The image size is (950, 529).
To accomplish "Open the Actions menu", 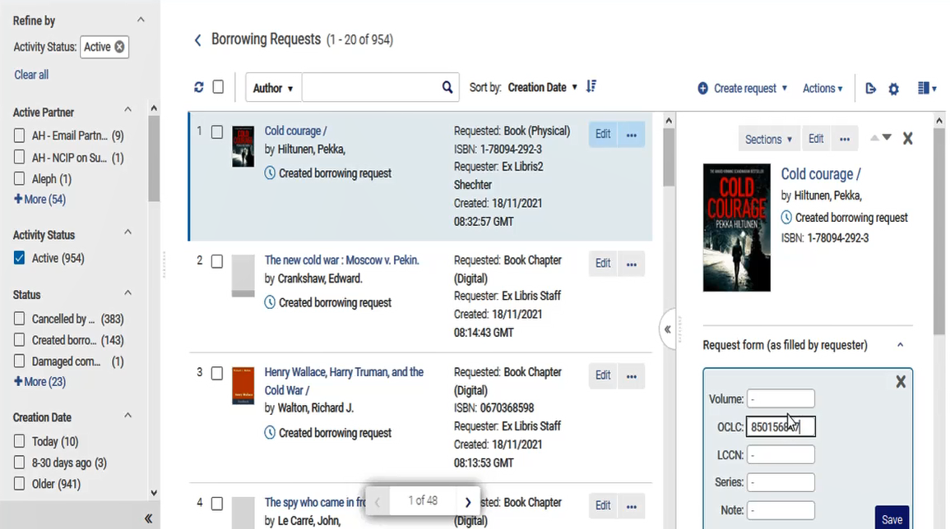I will [x=823, y=89].
